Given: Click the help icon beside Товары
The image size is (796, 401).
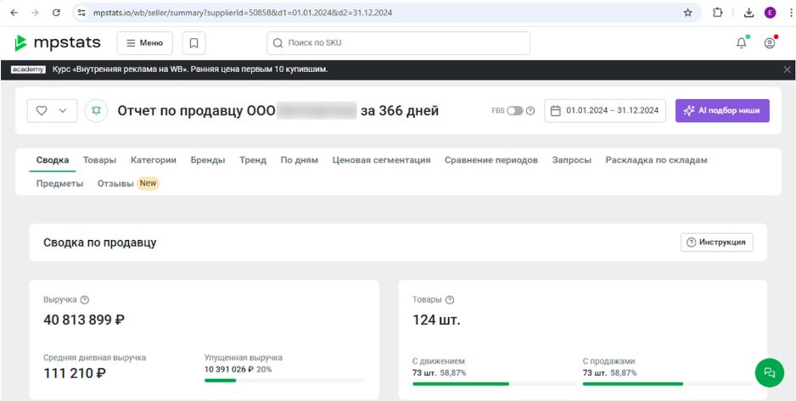Looking at the screenshot, I should coord(450,299).
